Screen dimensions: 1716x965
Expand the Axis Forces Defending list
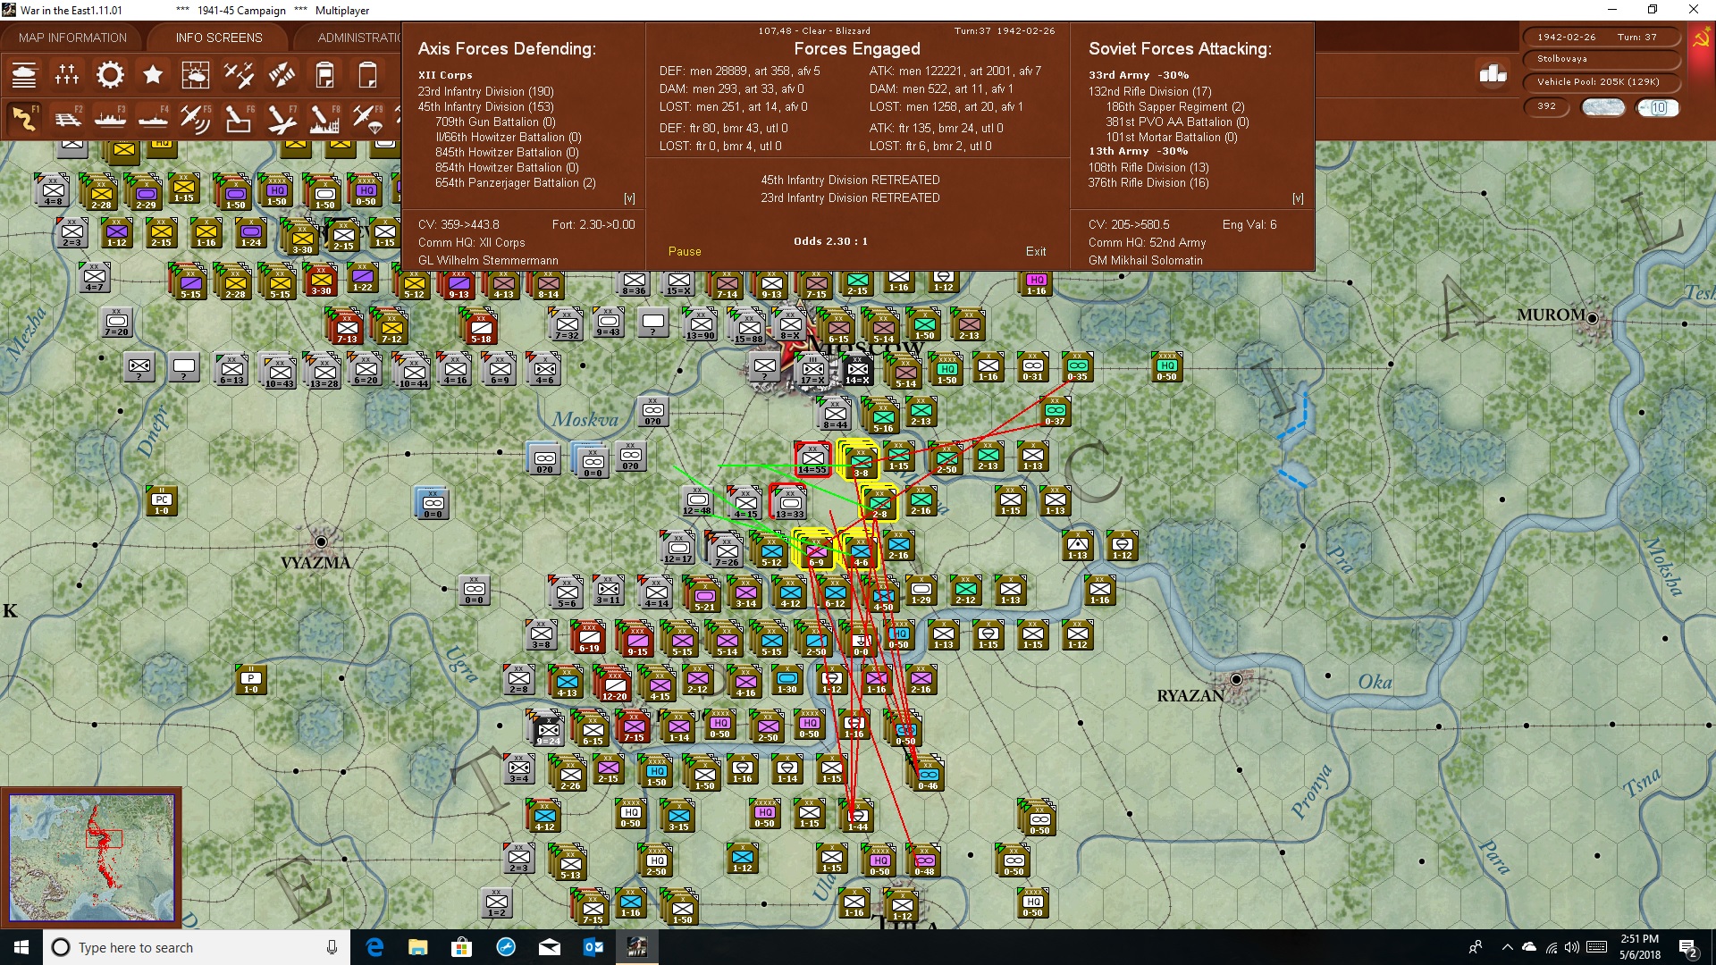629,198
